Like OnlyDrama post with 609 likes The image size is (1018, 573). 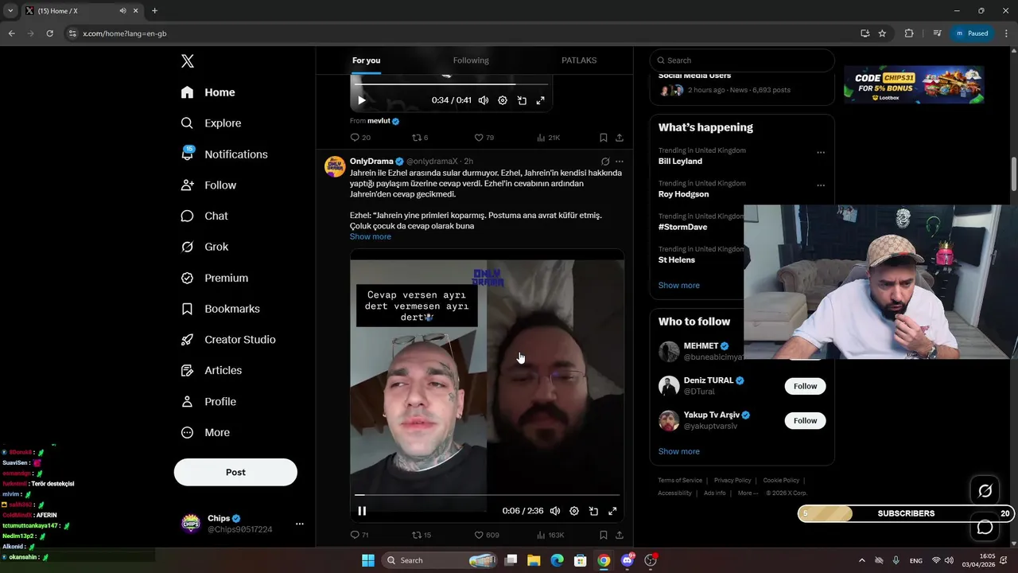tap(487, 535)
